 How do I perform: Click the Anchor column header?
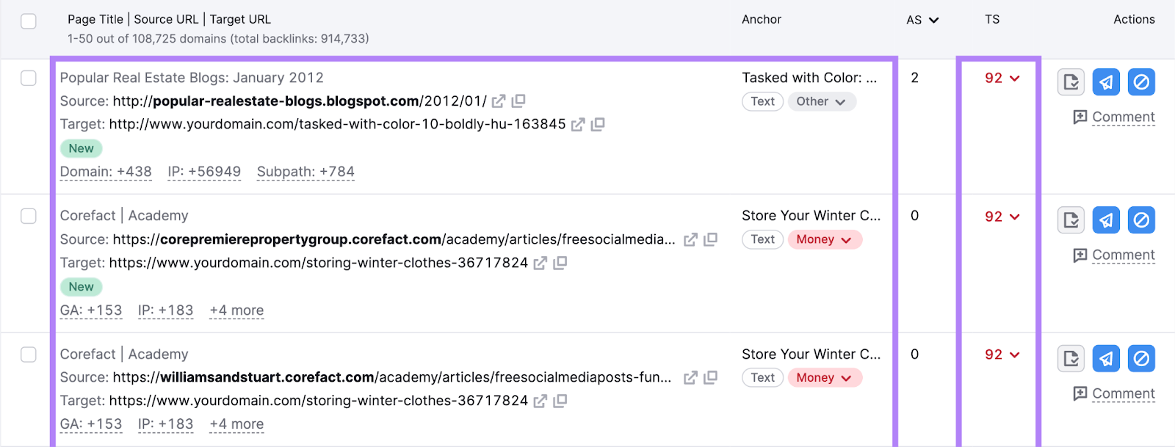coord(762,20)
